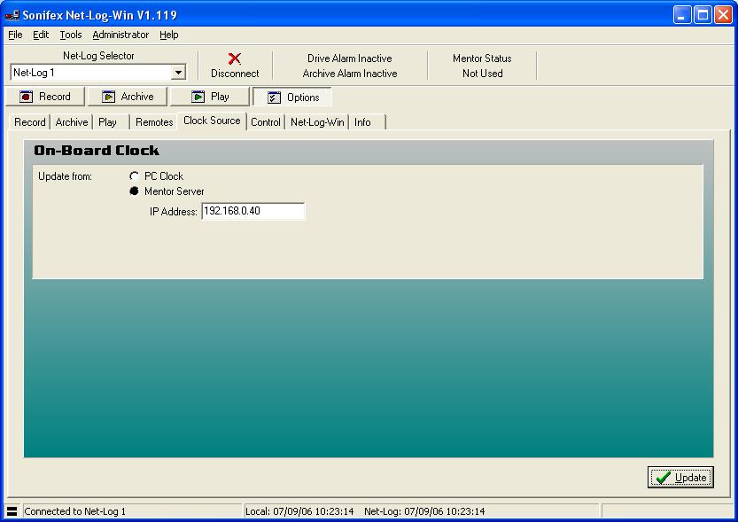Click the IP Address input field
The width and height of the screenshot is (738, 522).
pyautogui.click(x=252, y=211)
